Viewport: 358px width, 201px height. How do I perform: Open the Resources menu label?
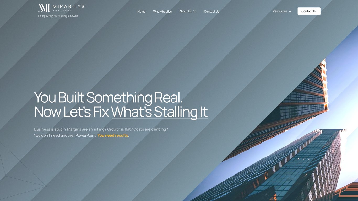[280, 11]
